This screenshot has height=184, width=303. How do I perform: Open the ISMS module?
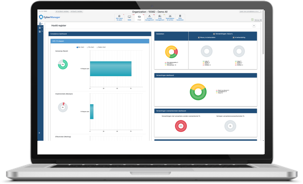click(129, 18)
